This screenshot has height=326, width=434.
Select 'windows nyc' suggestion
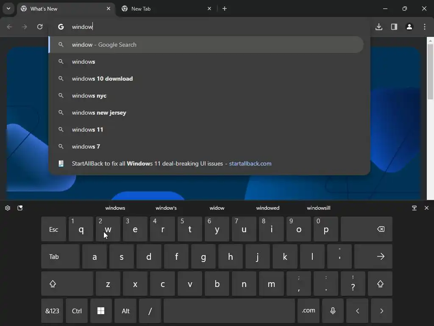[206, 96]
